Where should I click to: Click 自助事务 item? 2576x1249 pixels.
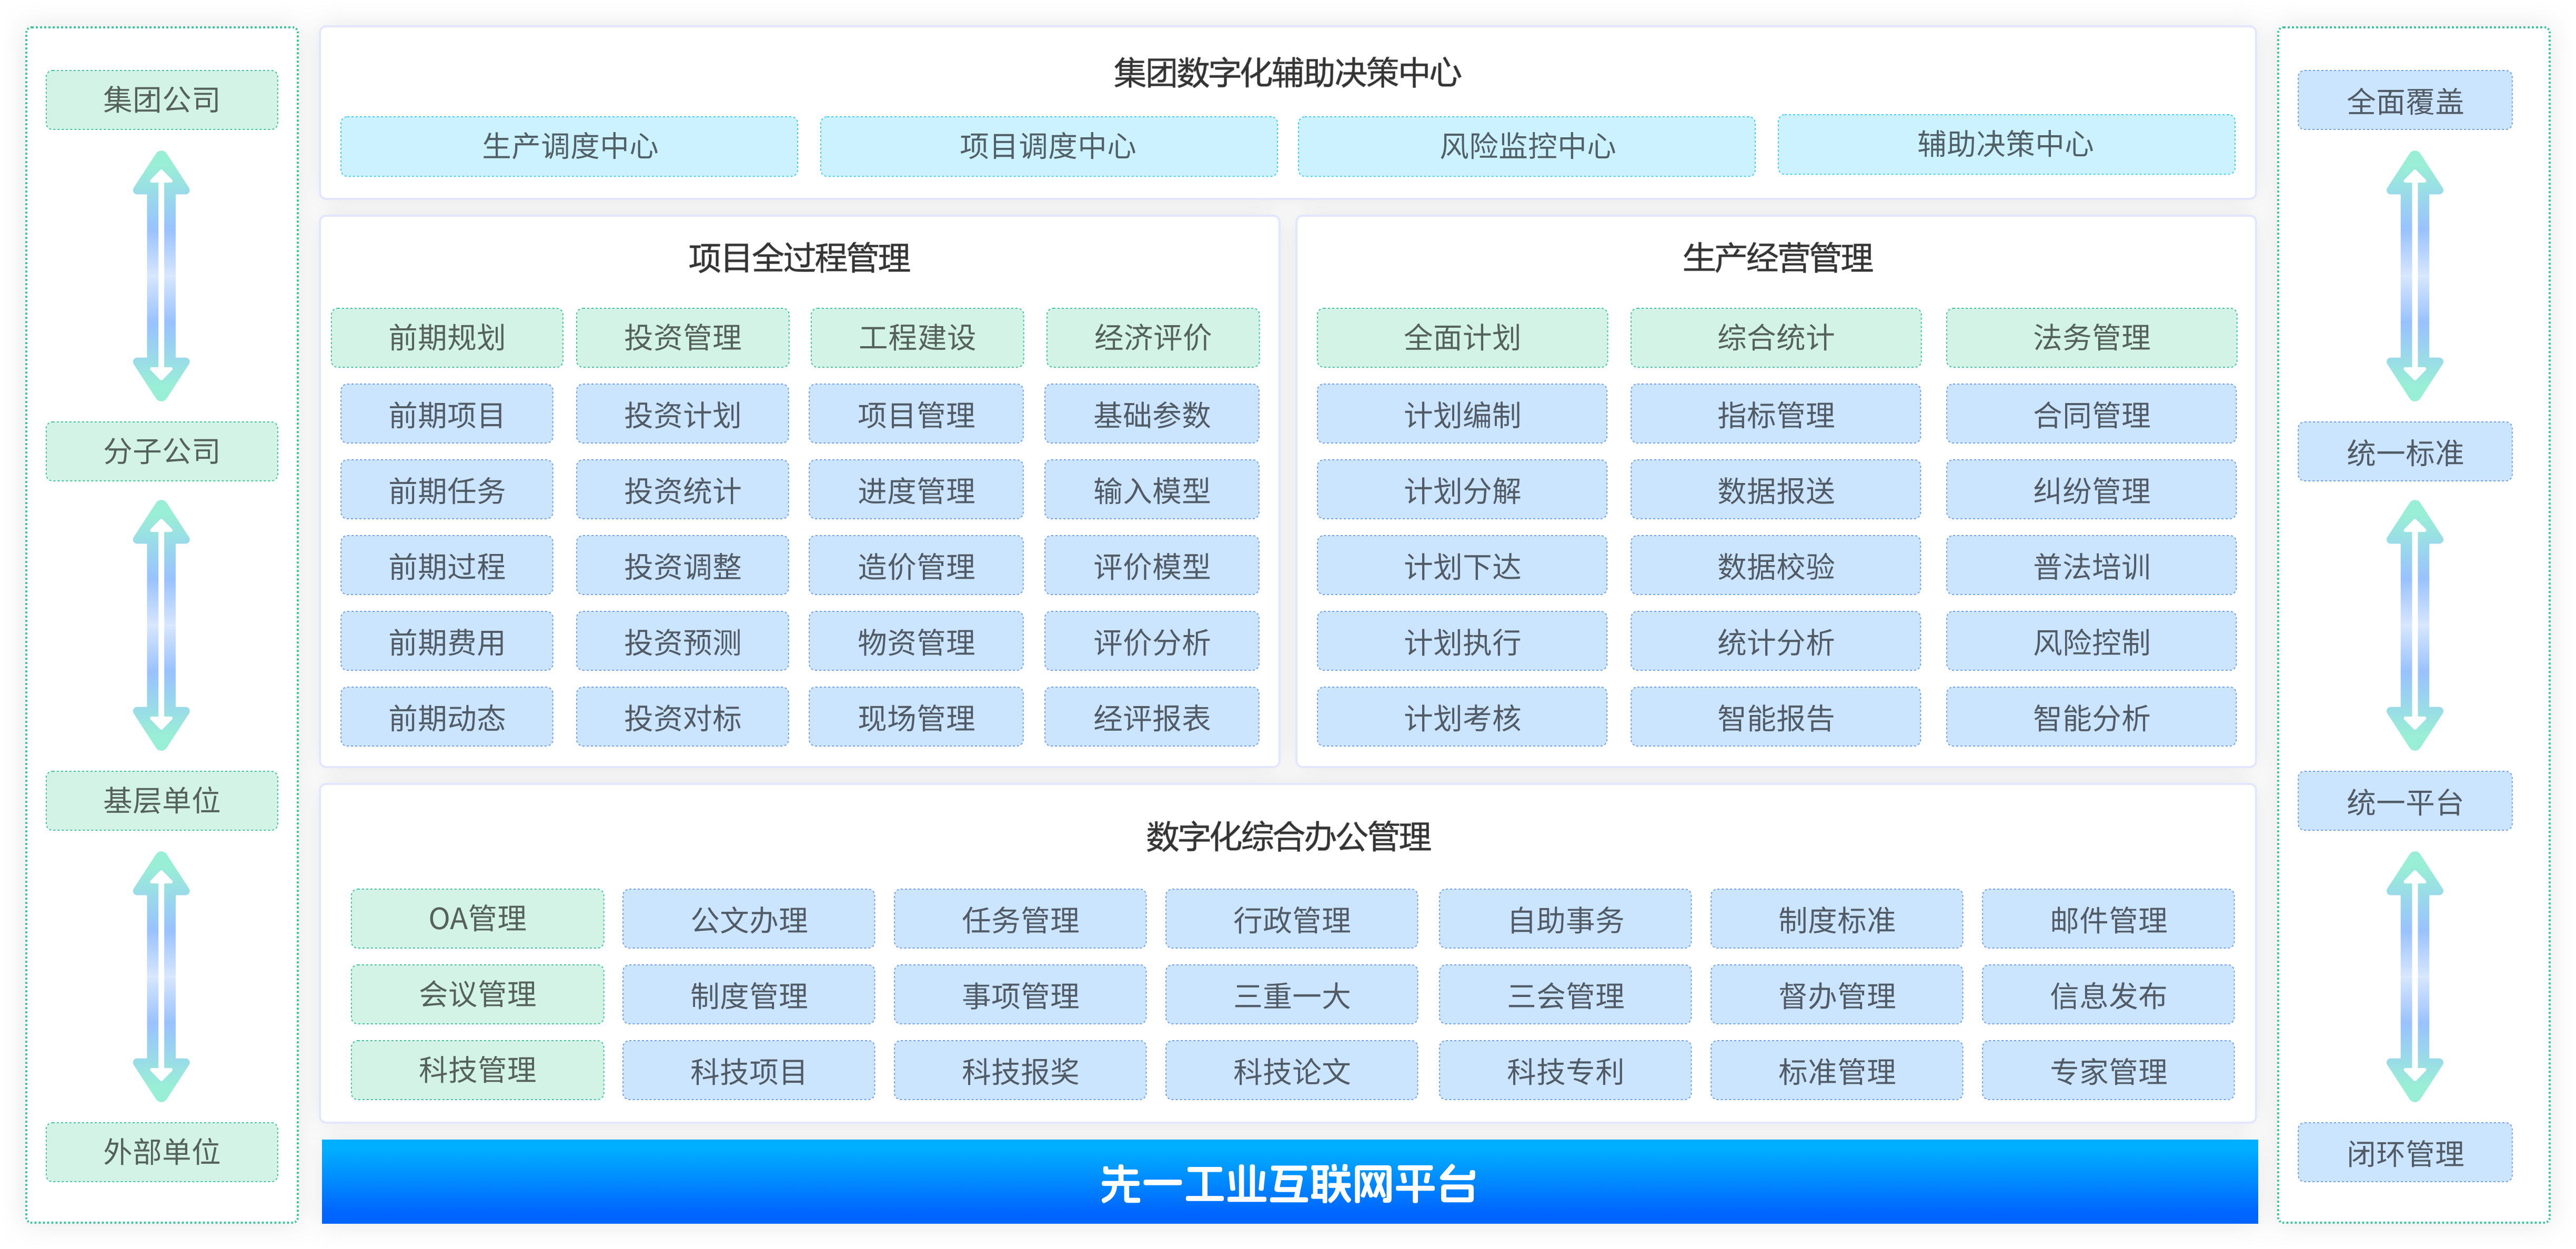[x=1565, y=919]
